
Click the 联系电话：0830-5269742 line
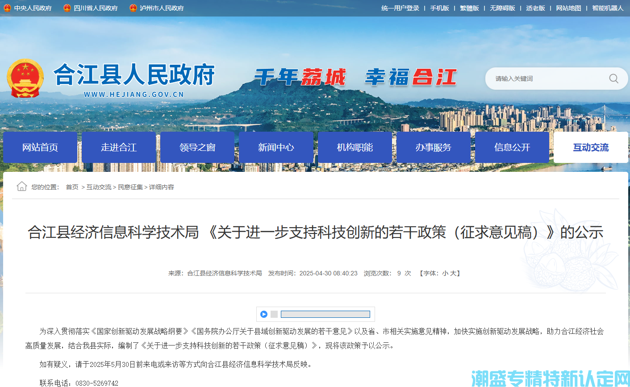79,383
